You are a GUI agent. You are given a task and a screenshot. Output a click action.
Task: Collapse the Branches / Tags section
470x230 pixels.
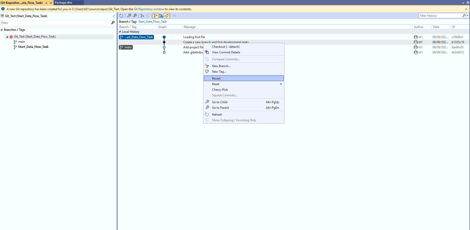[2, 30]
